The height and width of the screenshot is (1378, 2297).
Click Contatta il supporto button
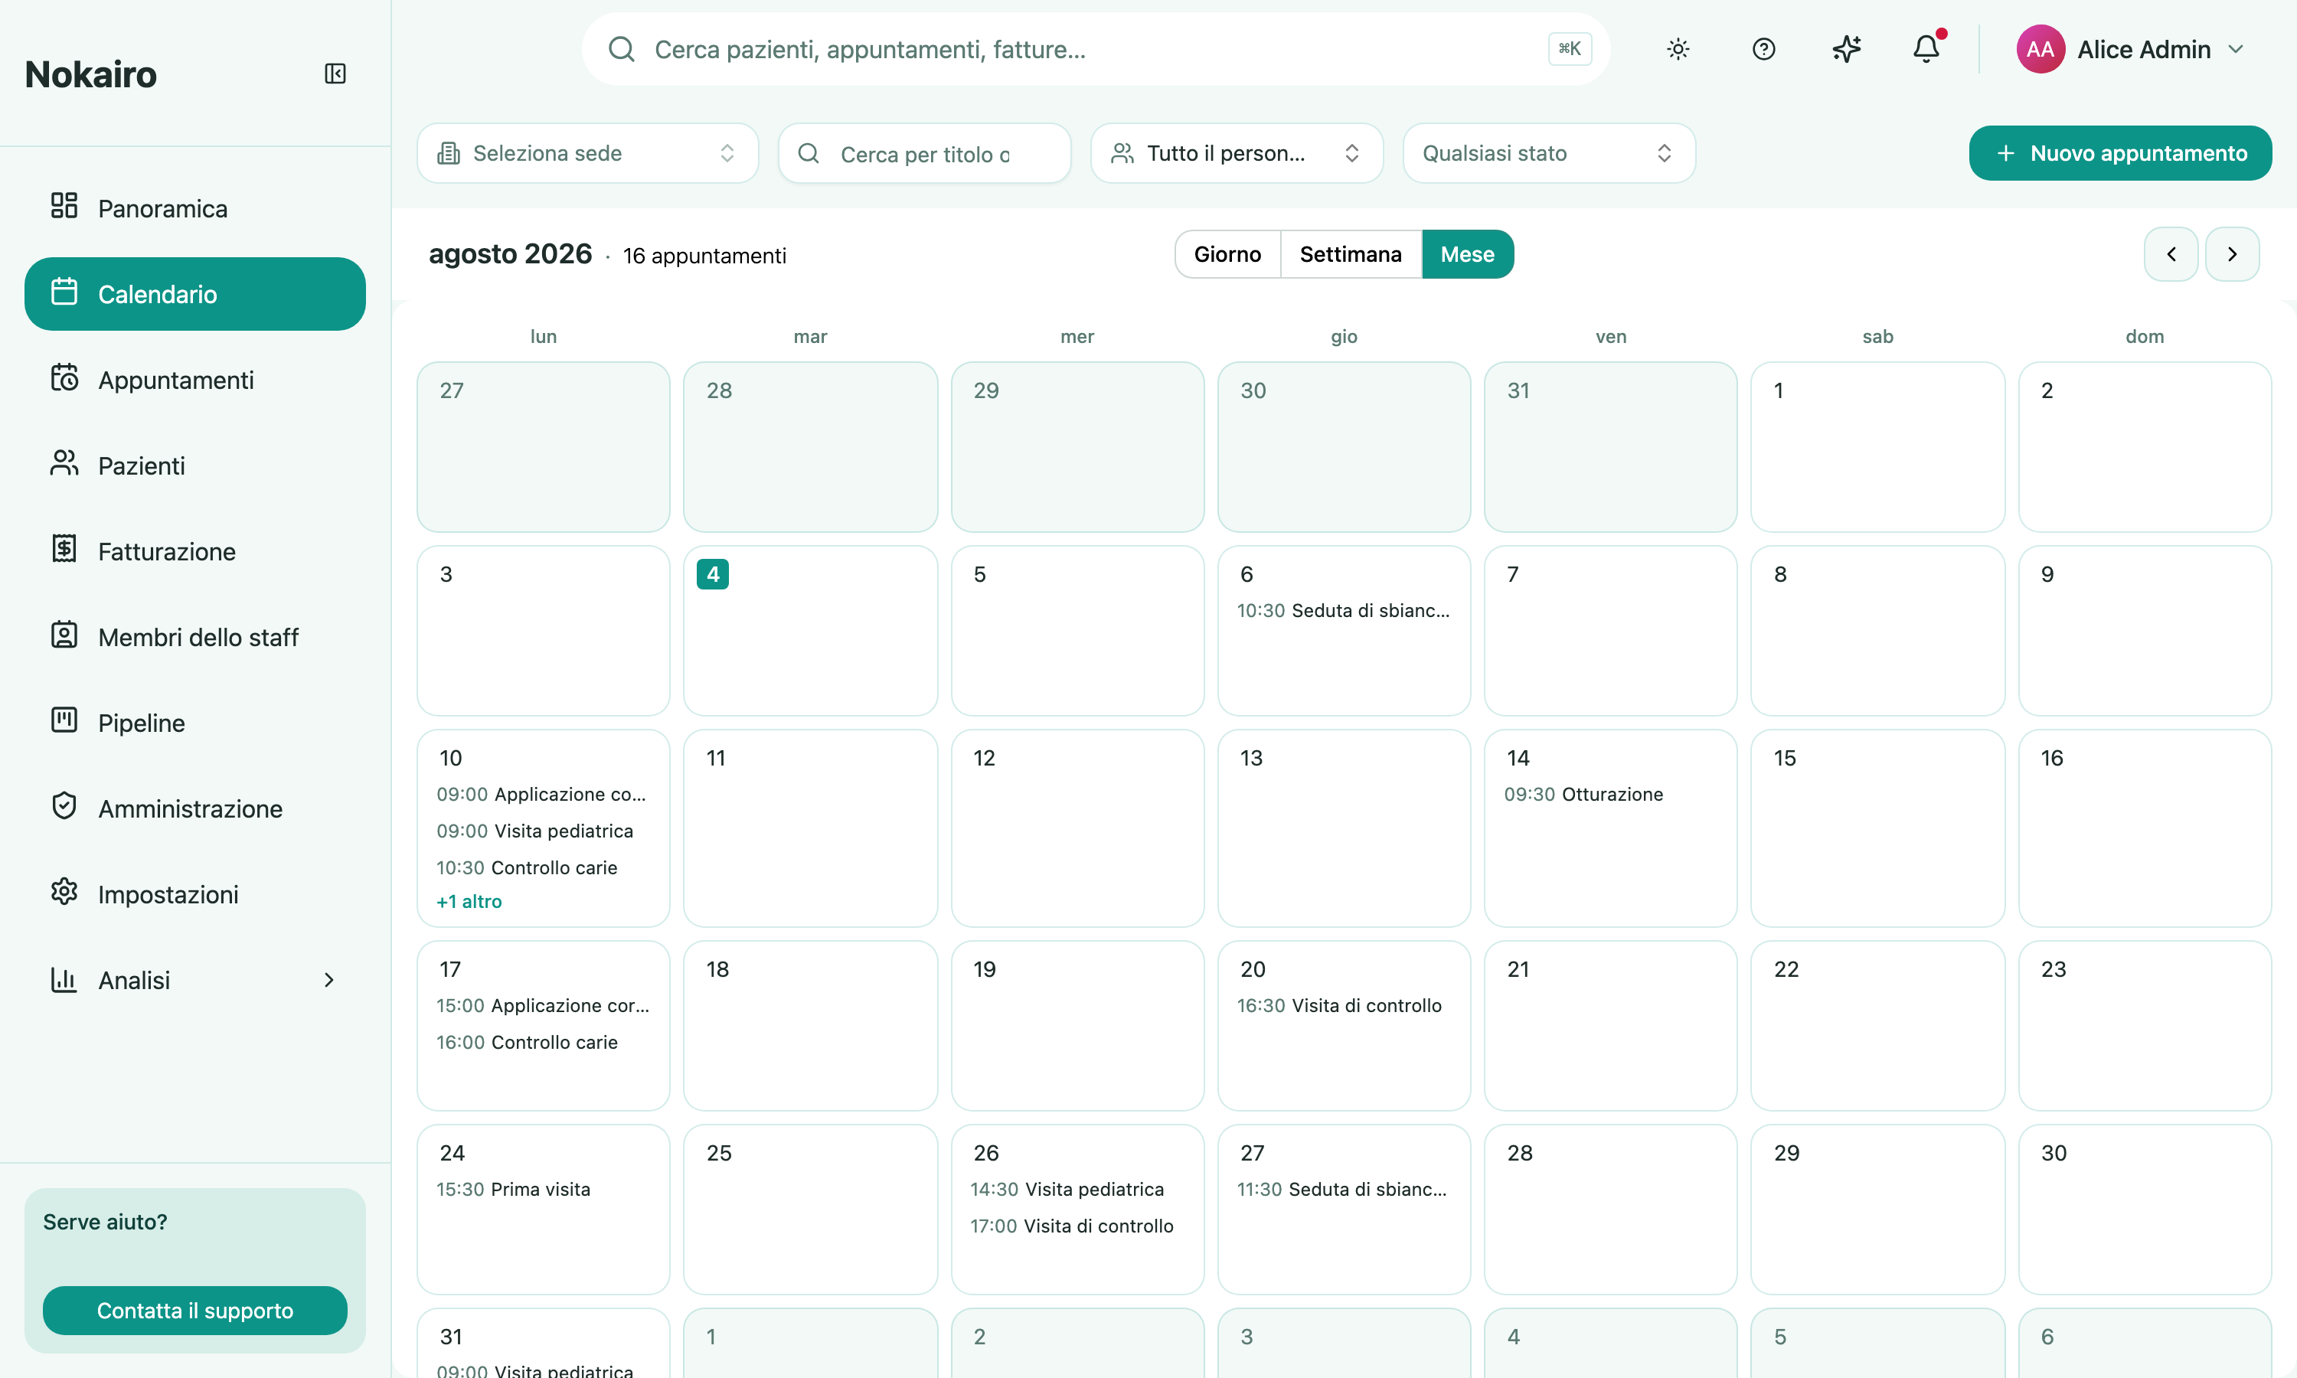pos(195,1310)
